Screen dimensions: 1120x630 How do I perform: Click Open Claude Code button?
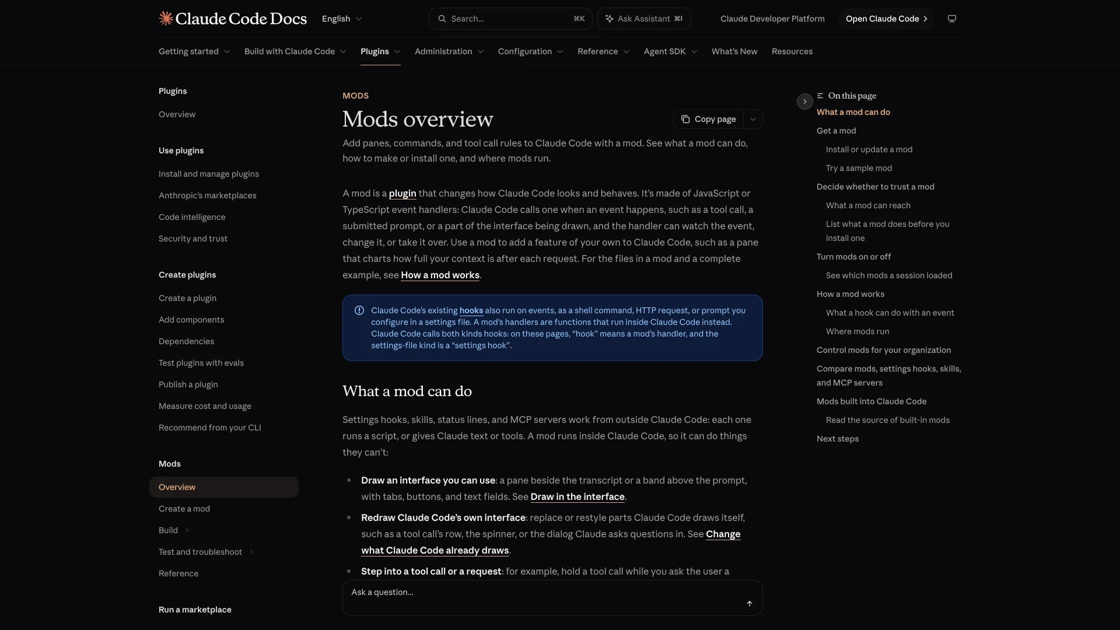(x=886, y=19)
